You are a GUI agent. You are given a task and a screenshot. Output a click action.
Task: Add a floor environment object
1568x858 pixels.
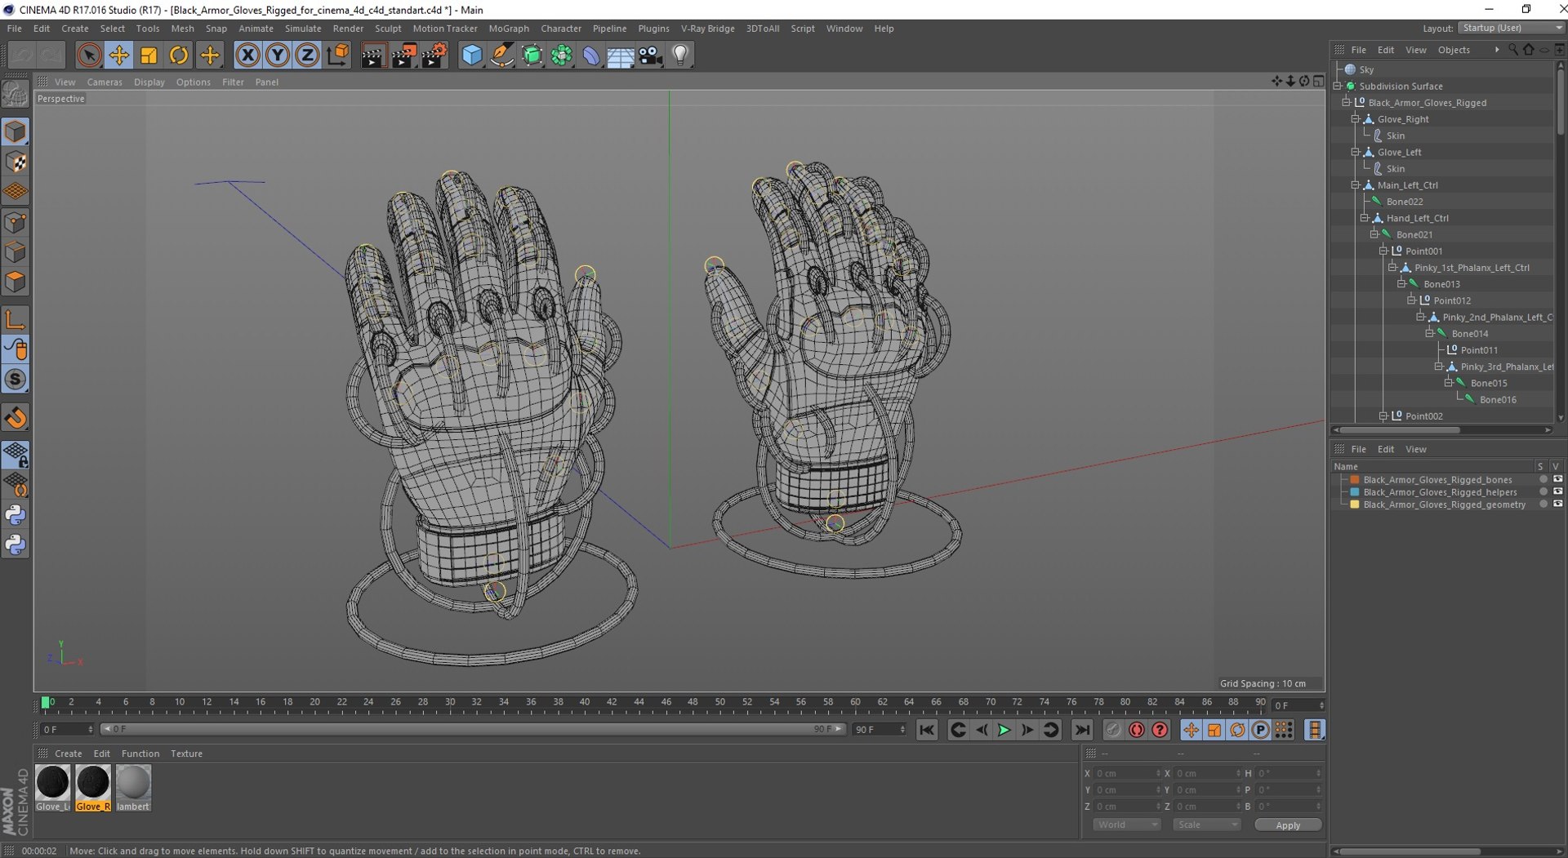click(x=621, y=56)
